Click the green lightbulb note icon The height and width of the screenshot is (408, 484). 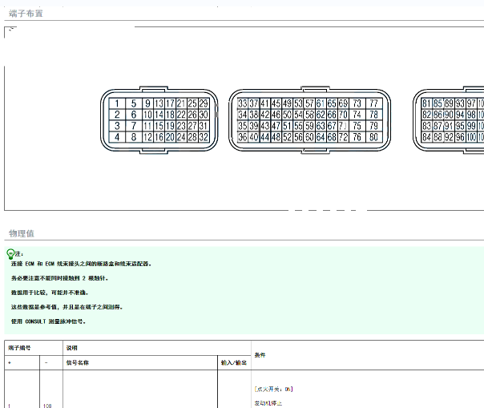click(x=10, y=254)
